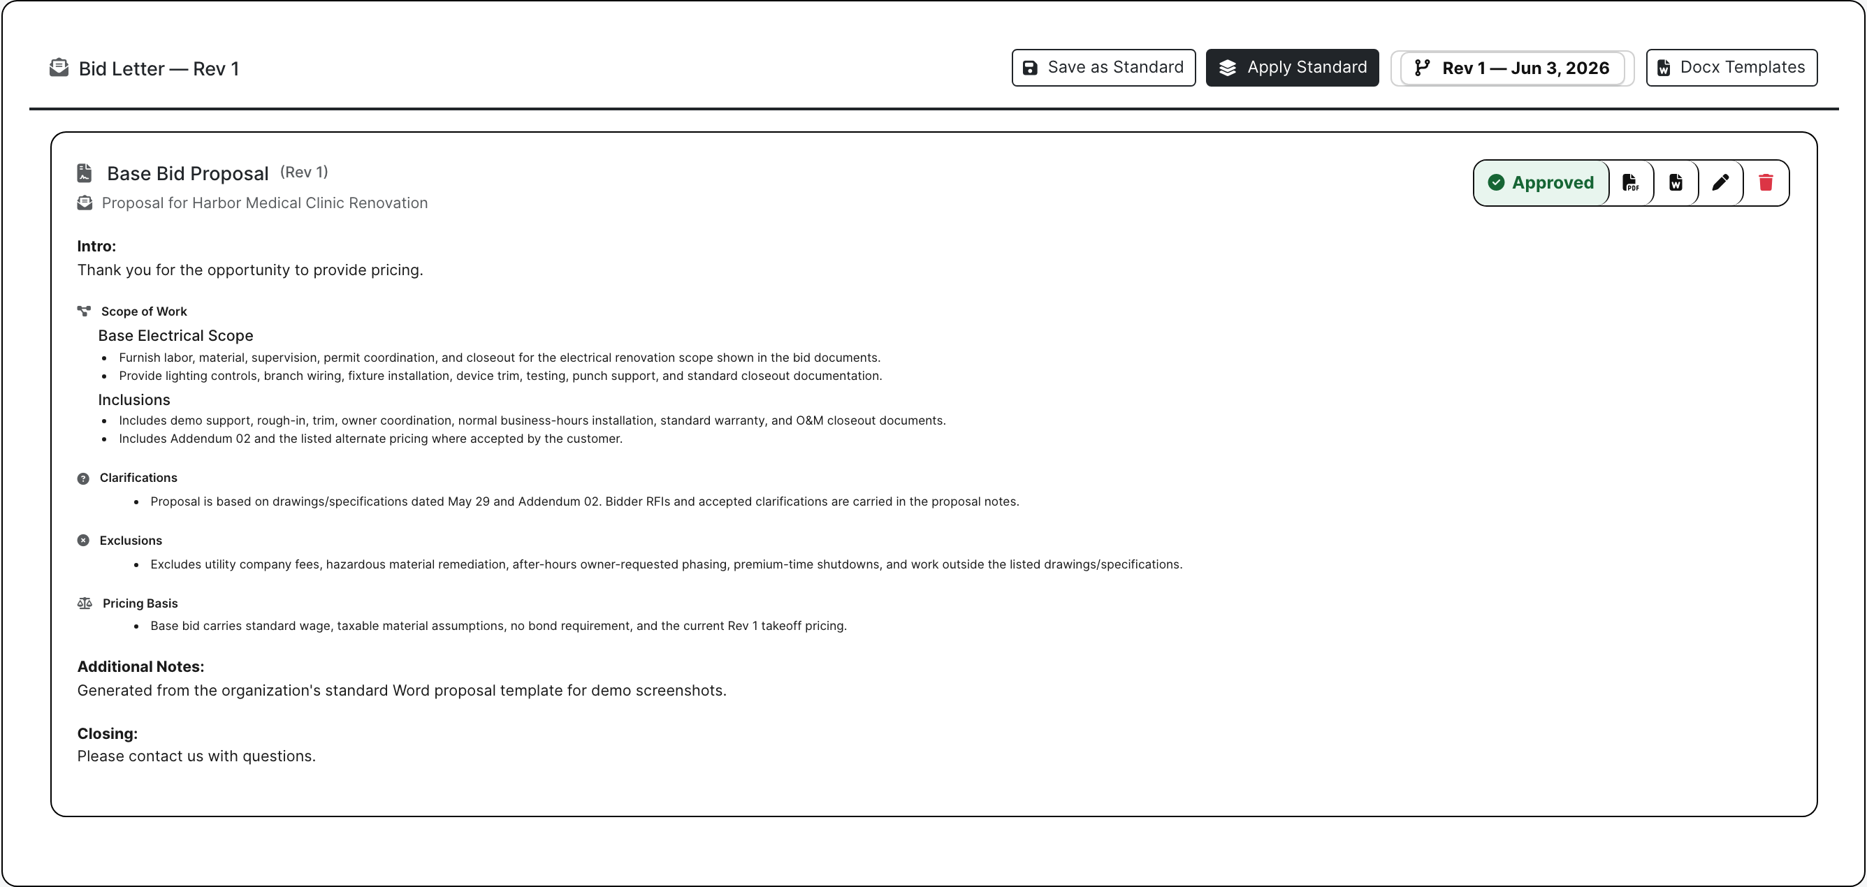Click the 'Closing:' label

pos(108,733)
